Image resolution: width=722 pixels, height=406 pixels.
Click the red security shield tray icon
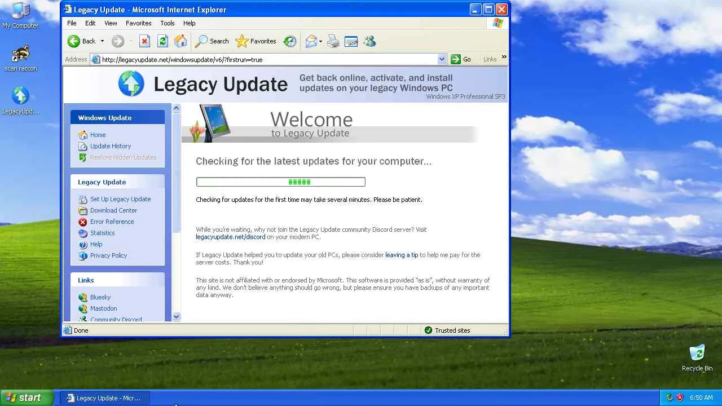[680, 398]
